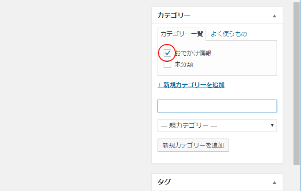Switch to the カテゴリー一覧 tab
Image resolution: width=301 pixels, height=191 pixels.
[182, 34]
